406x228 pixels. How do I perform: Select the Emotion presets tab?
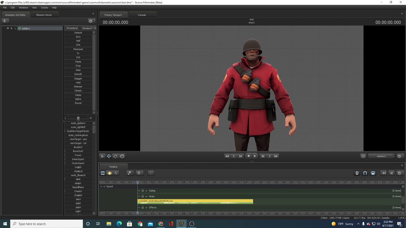click(x=87, y=28)
